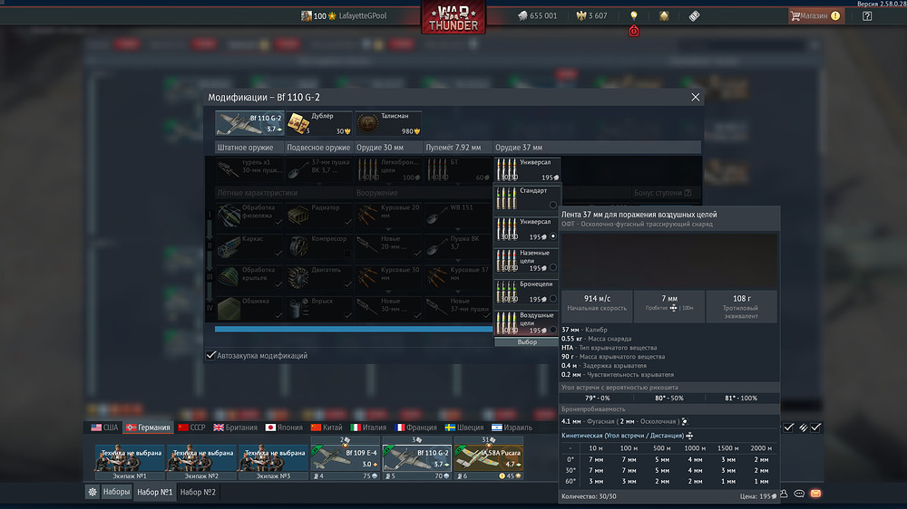Toggle the Обшивка modification checkmark
The image size is (907, 509).
point(278,315)
